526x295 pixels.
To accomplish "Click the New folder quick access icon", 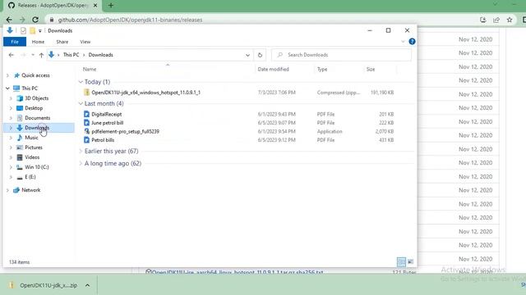I will [x=32, y=31].
